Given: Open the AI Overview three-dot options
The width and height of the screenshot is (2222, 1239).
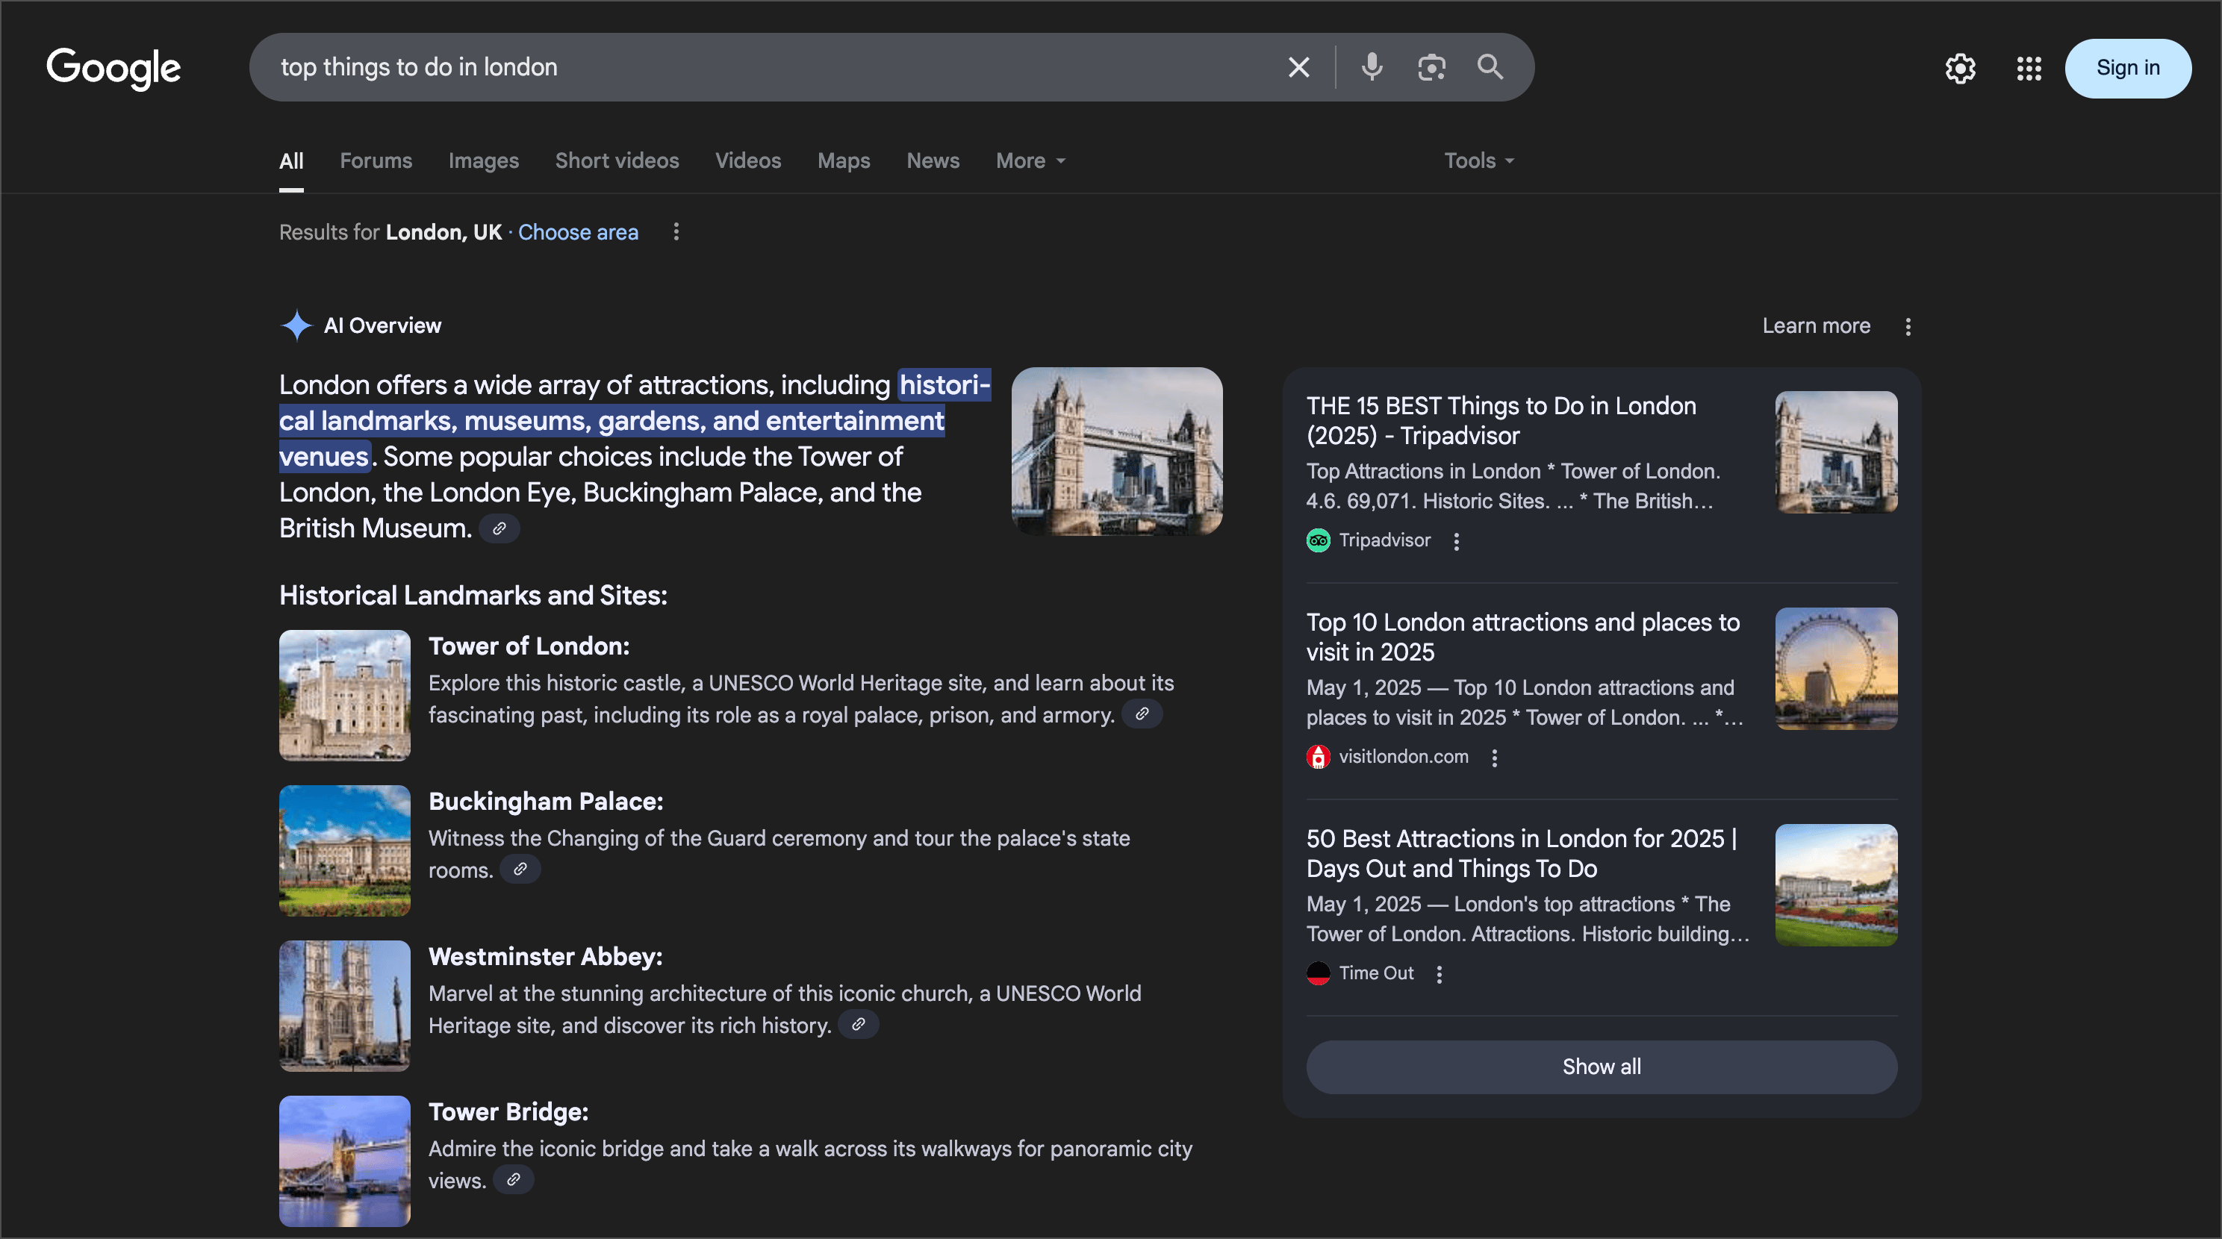Looking at the screenshot, I should pyautogui.click(x=1908, y=327).
